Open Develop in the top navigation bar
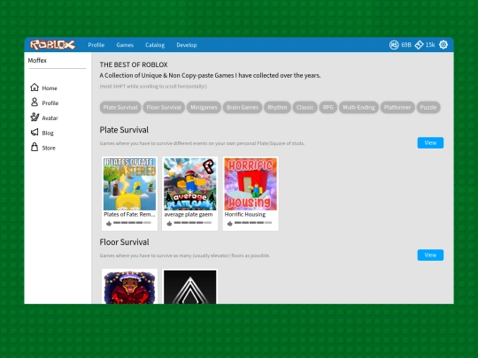This screenshot has width=478, height=358. pos(187,45)
